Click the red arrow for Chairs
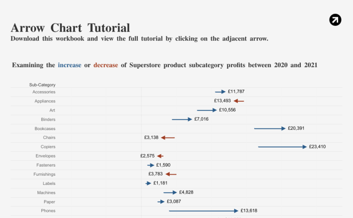353x218 pixels. pyautogui.click(x=167, y=137)
